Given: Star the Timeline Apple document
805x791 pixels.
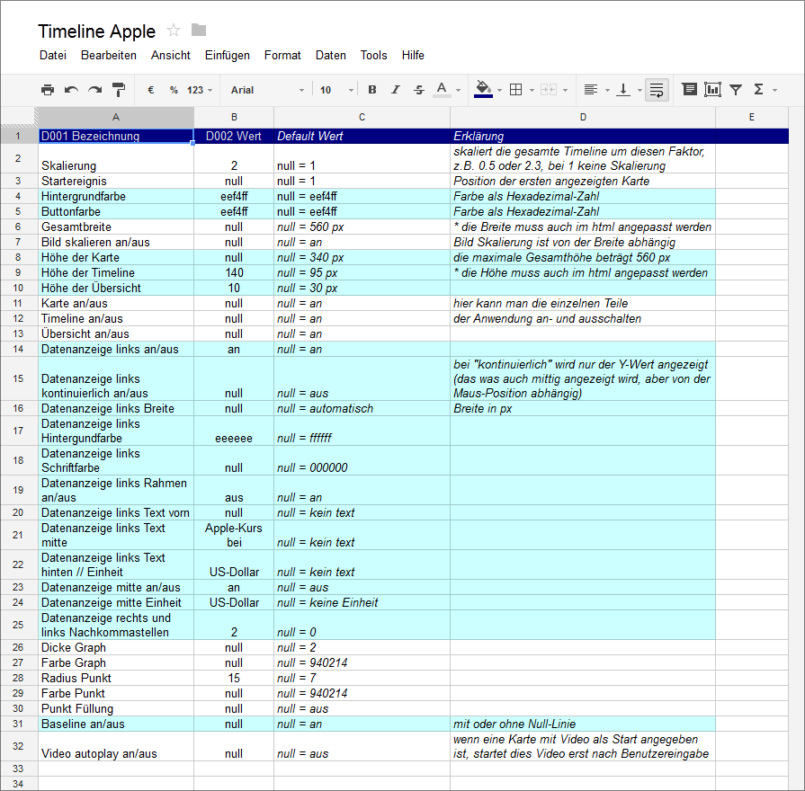Looking at the screenshot, I should (174, 31).
